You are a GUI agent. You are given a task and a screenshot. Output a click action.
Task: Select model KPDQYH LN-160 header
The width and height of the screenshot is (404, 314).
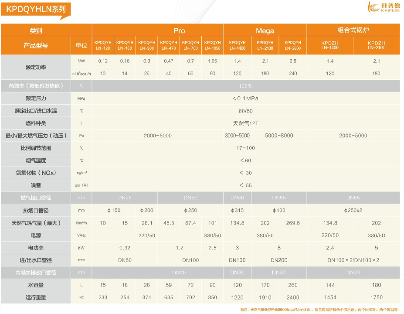click(125, 45)
